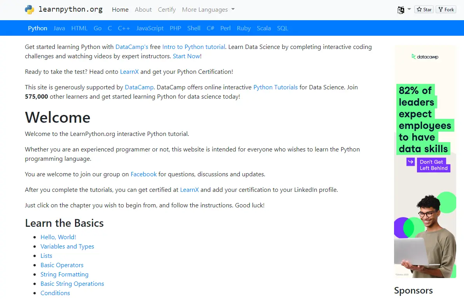Switch to the SQL tab
The height and width of the screenshot is (299, 464).
click(x=282, y=28)
